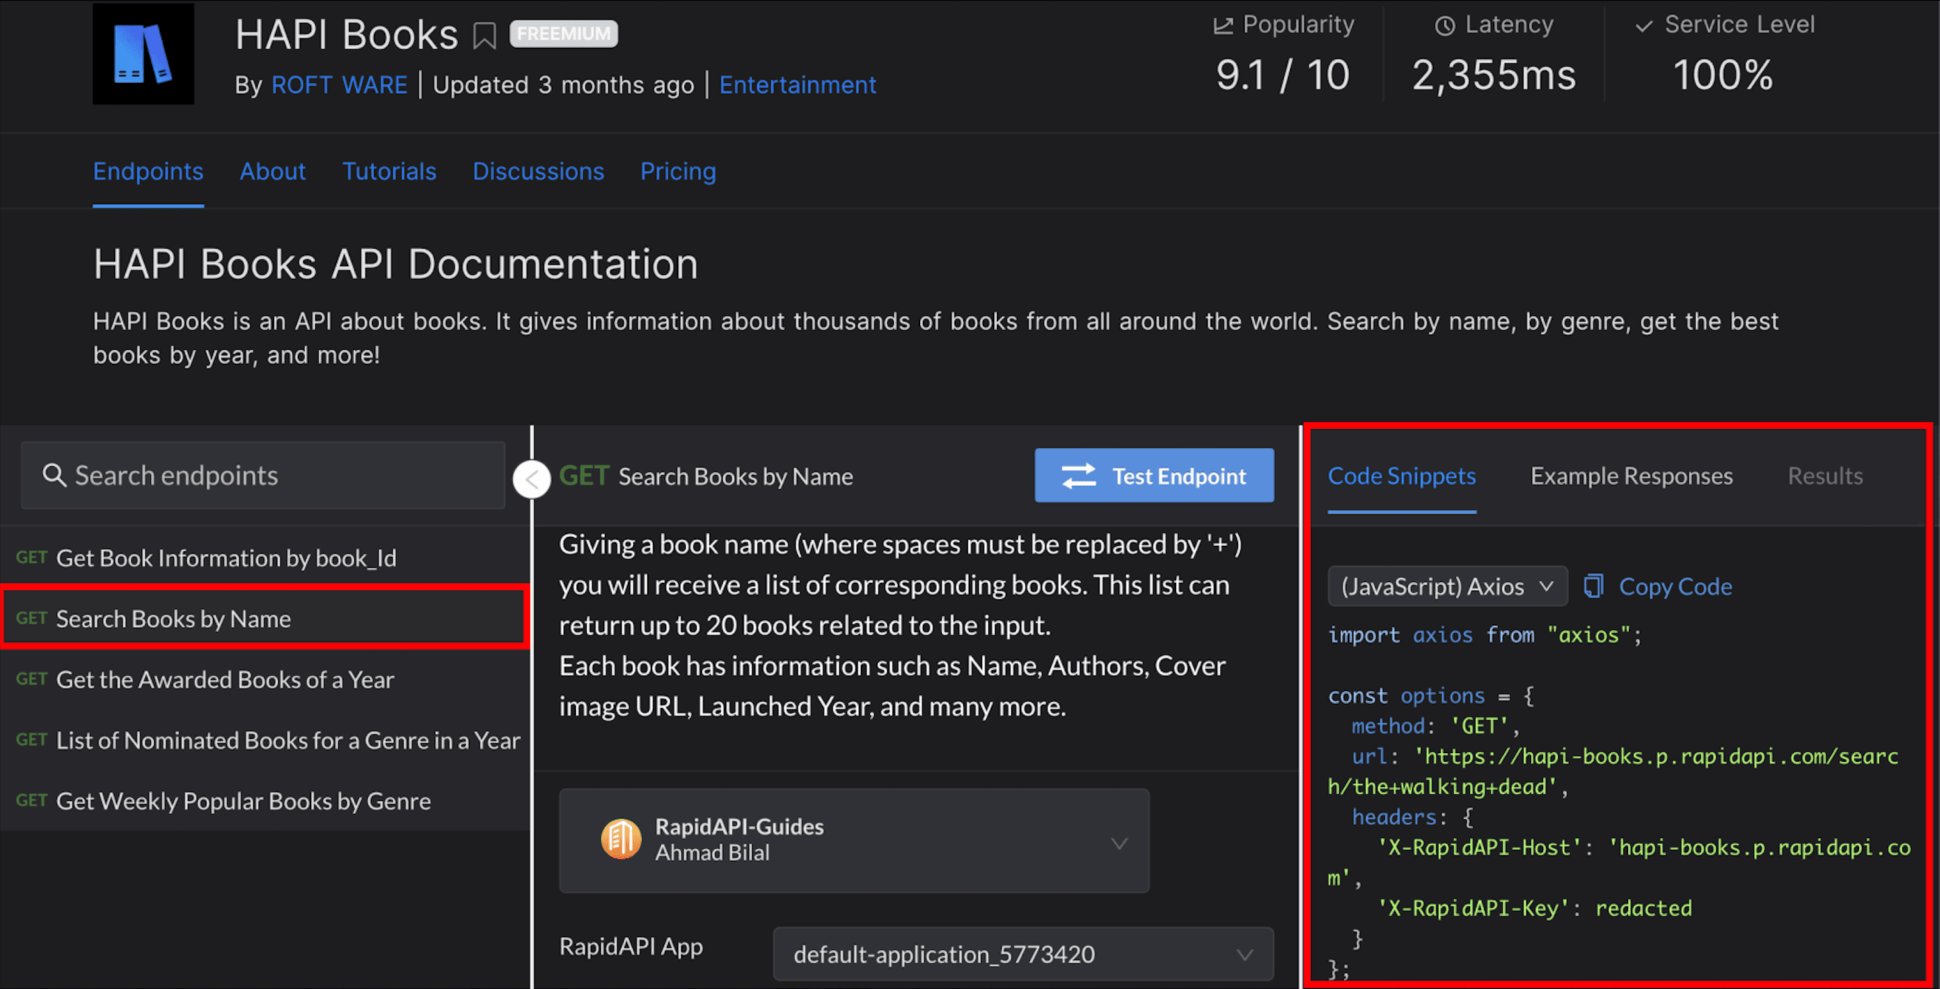Screen dimensions: 1940x989
Task: Click the 'X-RapidAPI-Key' line in code
Action: tap(1534, 907)
